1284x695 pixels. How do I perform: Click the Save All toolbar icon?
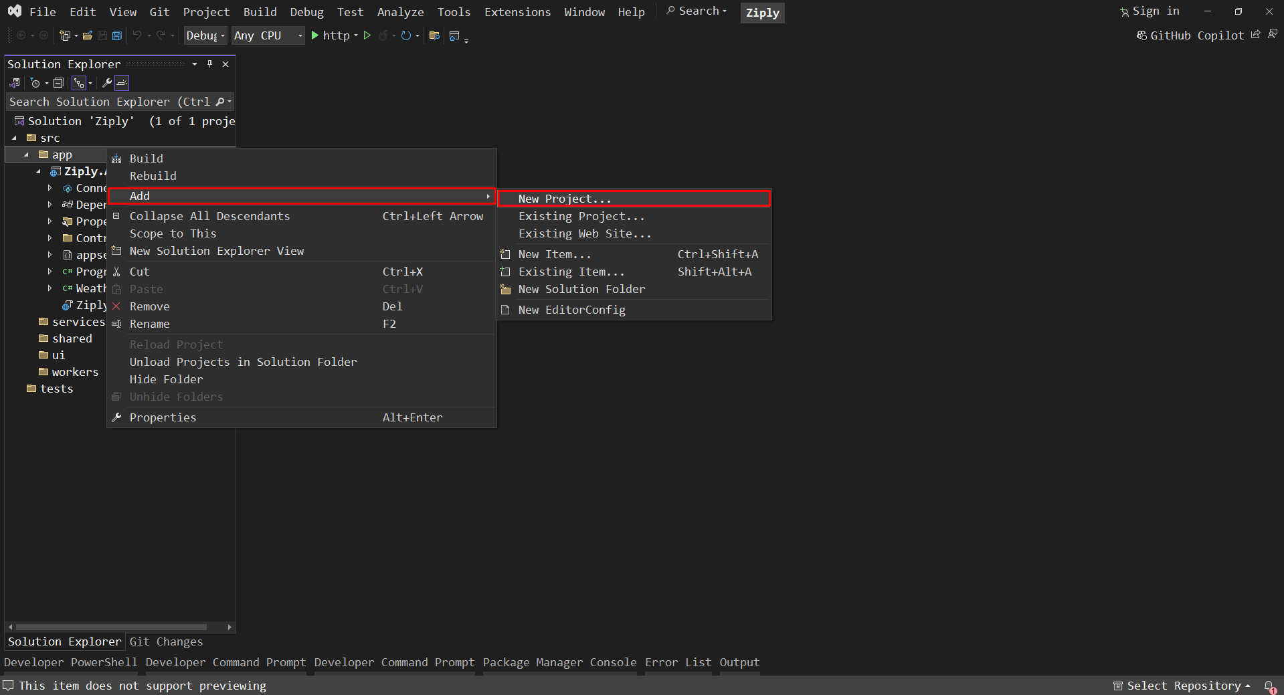coord(116,35)
